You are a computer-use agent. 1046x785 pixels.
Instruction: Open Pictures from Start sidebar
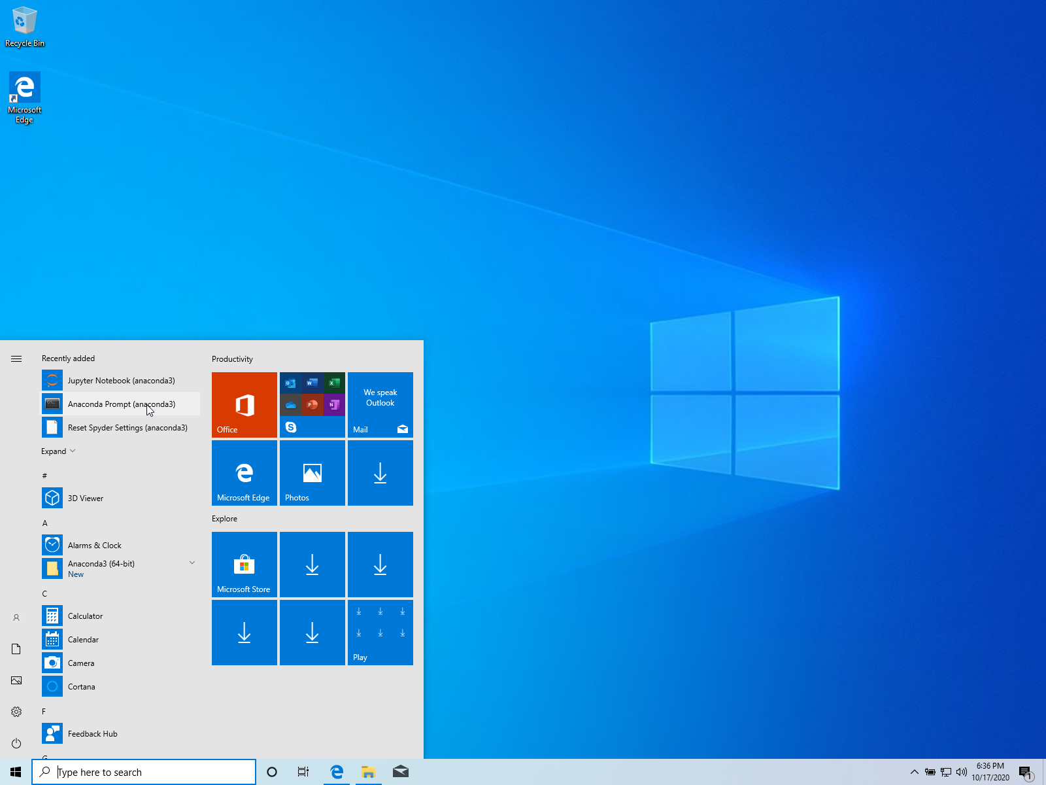click(x=16, y=680)
